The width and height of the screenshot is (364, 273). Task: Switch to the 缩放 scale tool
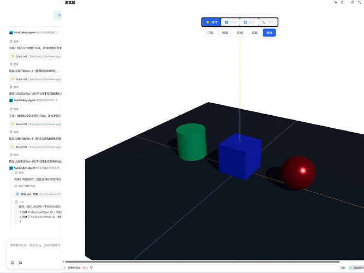[268, 22]
